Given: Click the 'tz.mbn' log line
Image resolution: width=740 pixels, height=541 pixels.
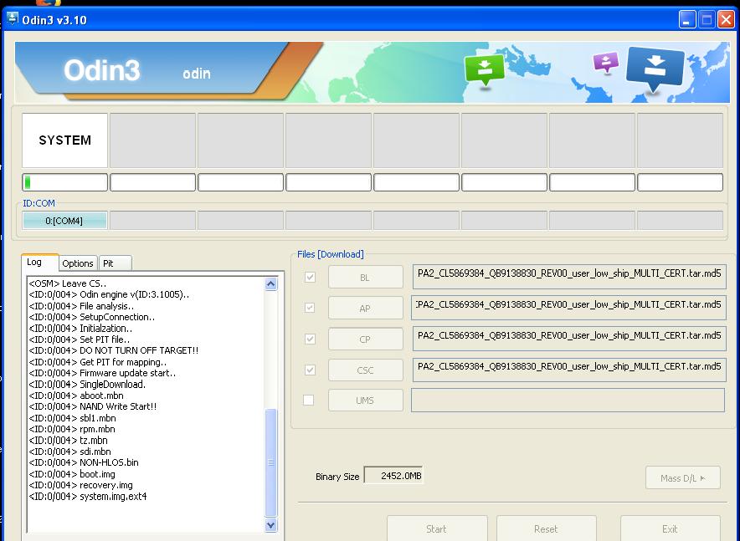Looking at the screenshot, I should (69, 440).
